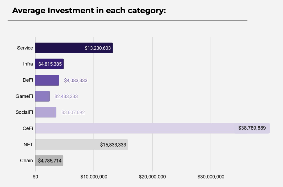Click the $4,083,333 DeFi value label
Image resolution: width=283 pixels, height=187 pixels.
[x=76, y=80]
